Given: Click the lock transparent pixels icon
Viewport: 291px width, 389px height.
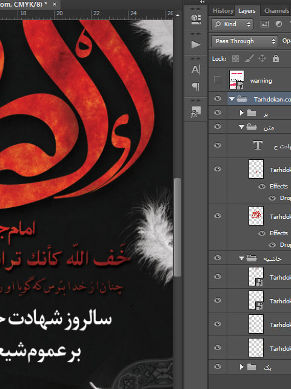Looking at the screenshot, I should [x=235, y=59].
